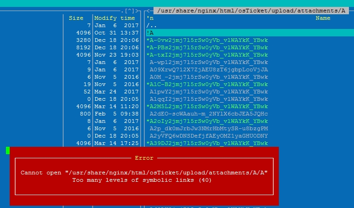This screenshot has width=354, height=208.
Task: Click the 52 size value in left panel
Action: (87, 92)
